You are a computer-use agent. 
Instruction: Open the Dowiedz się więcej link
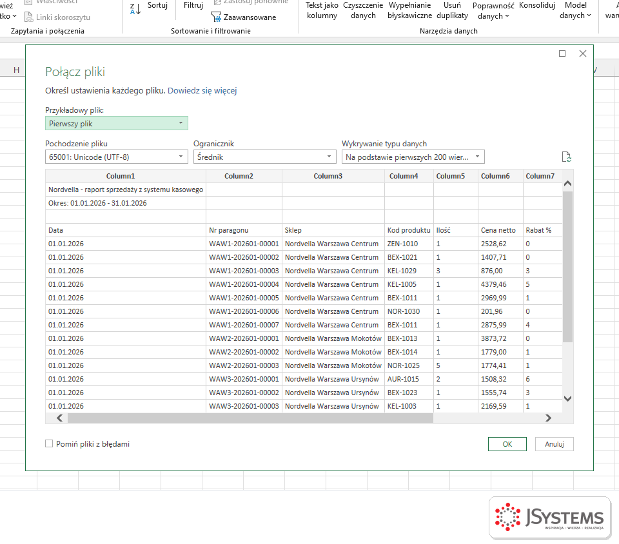coord(202,91)
